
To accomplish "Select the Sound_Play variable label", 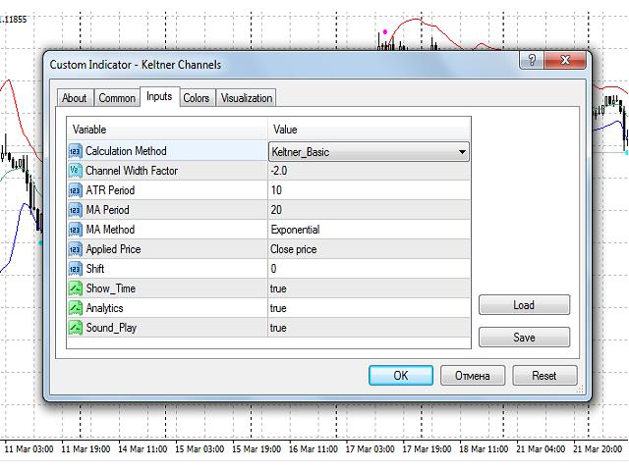I will [x=111, y=328].
